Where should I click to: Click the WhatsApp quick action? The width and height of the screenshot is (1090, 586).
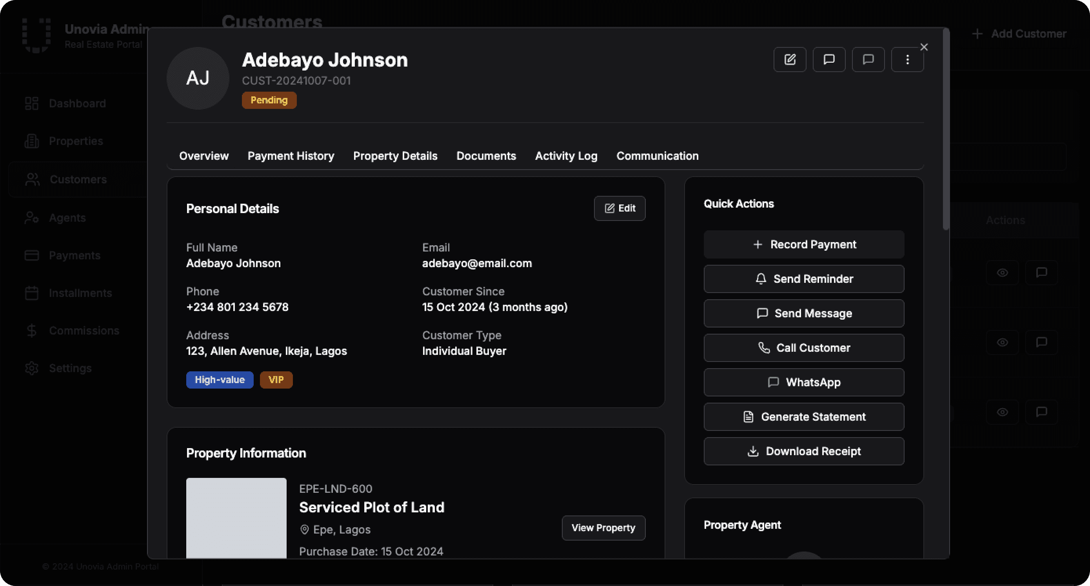coord(803,382)
